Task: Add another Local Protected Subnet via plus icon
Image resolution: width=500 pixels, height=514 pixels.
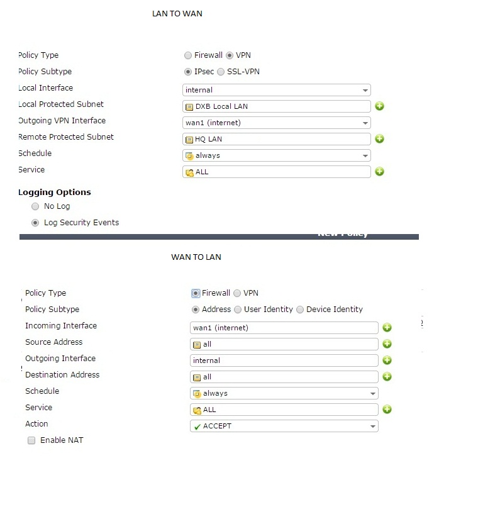Action: [379, 106]
